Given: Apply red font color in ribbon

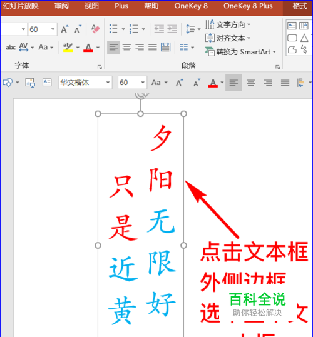Looking at the screenshot, I should tap(88, 47).
